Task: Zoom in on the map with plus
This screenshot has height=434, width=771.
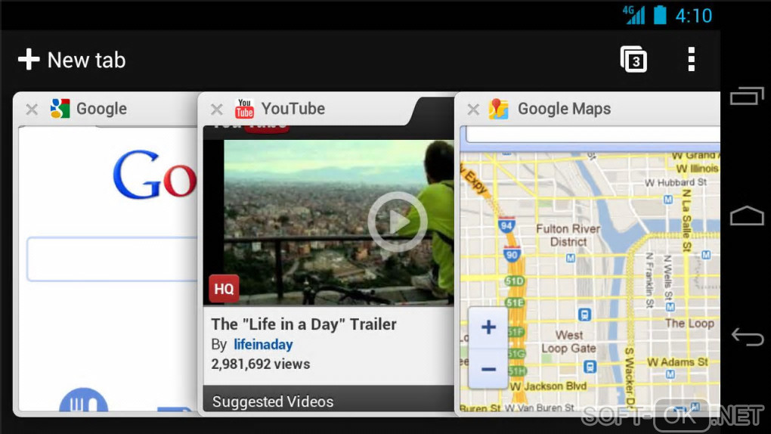Action: [488, 327]
